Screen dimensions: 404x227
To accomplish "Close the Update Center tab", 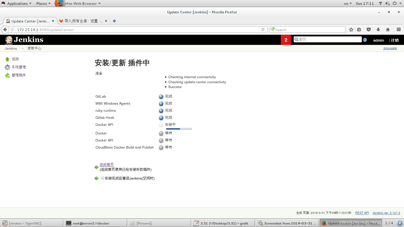I will point(53,21).
